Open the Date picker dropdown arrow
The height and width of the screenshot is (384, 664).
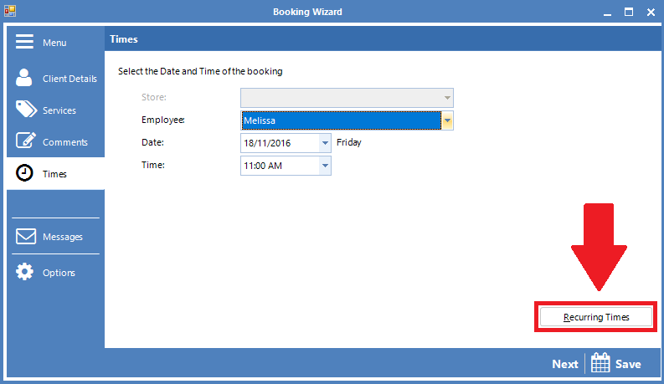point(325,143)
